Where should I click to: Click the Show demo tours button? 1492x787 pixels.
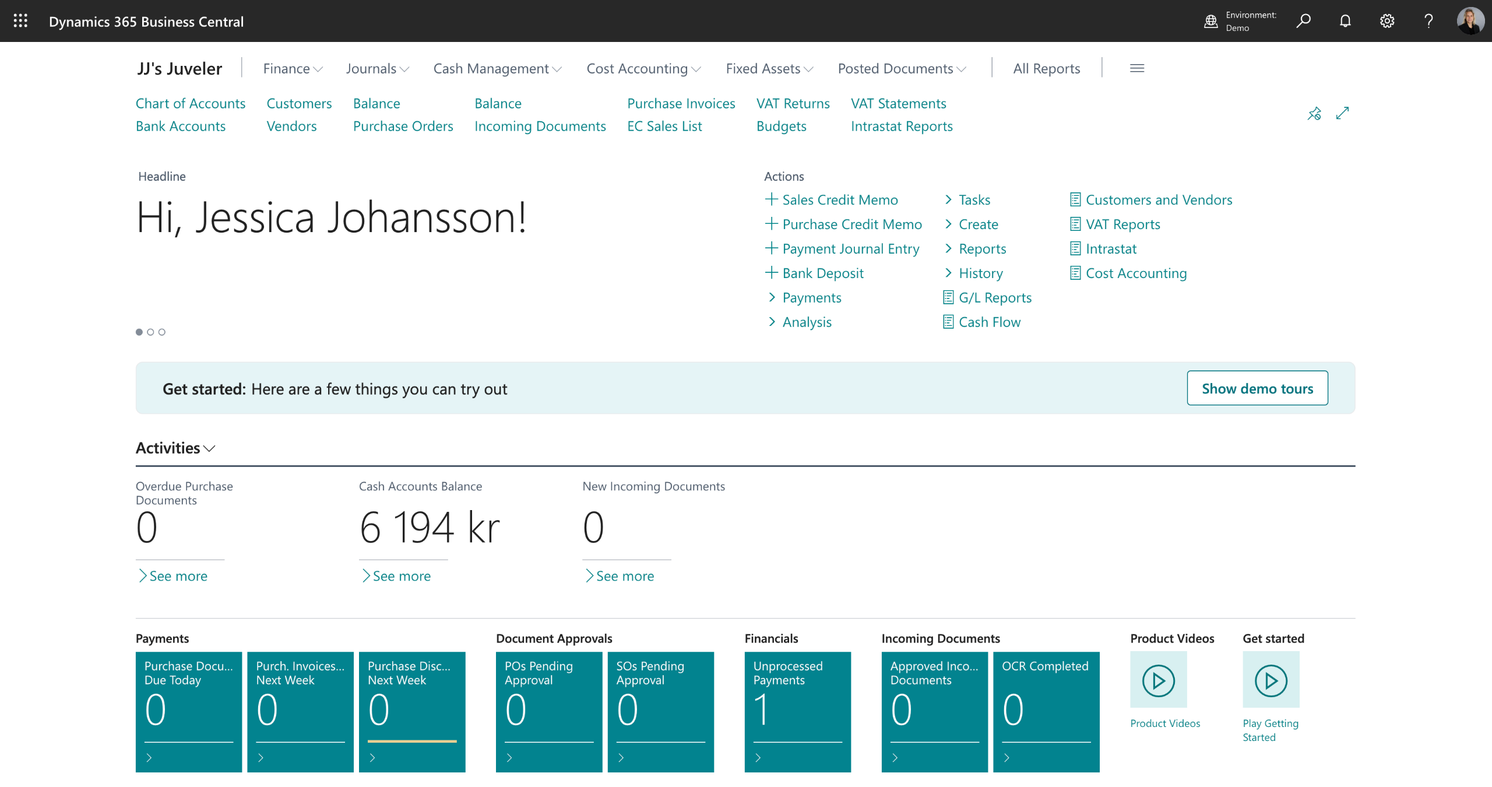click(x=1257, y=388)
